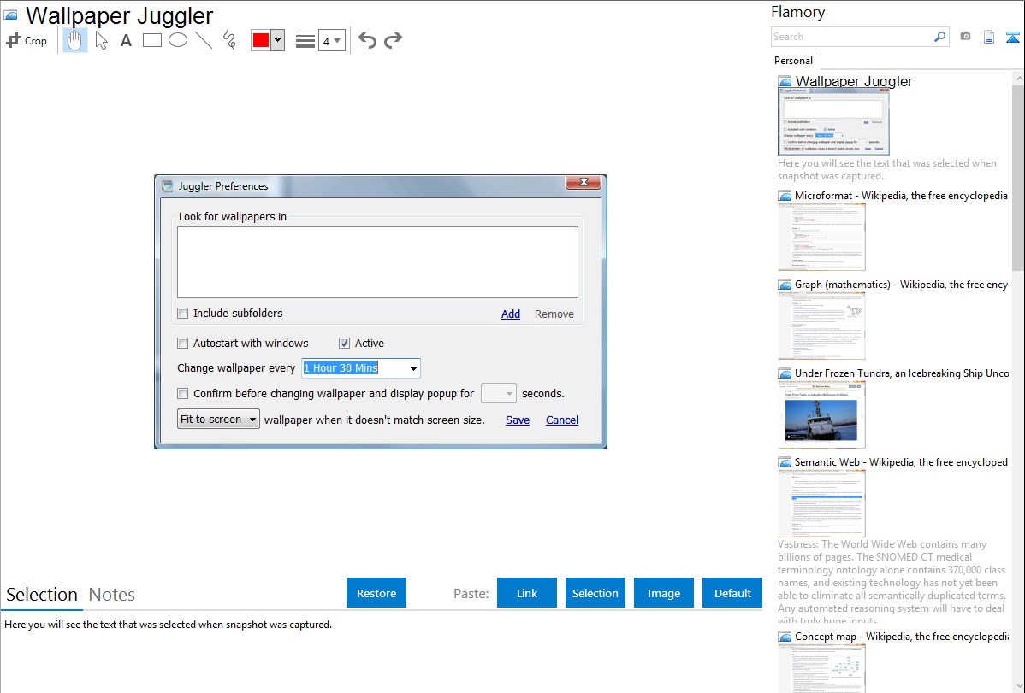
Task: Open the Graph (mathematics) thumbnail
Action: click(x=821, y=326)
